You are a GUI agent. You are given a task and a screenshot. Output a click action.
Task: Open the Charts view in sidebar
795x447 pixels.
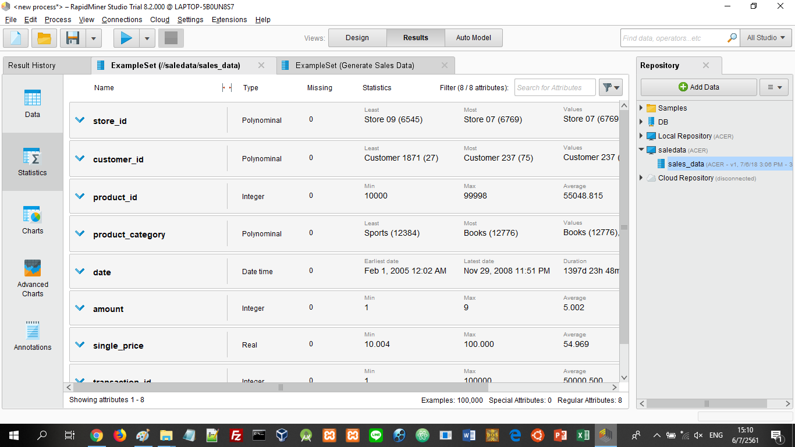coord(33,220)
